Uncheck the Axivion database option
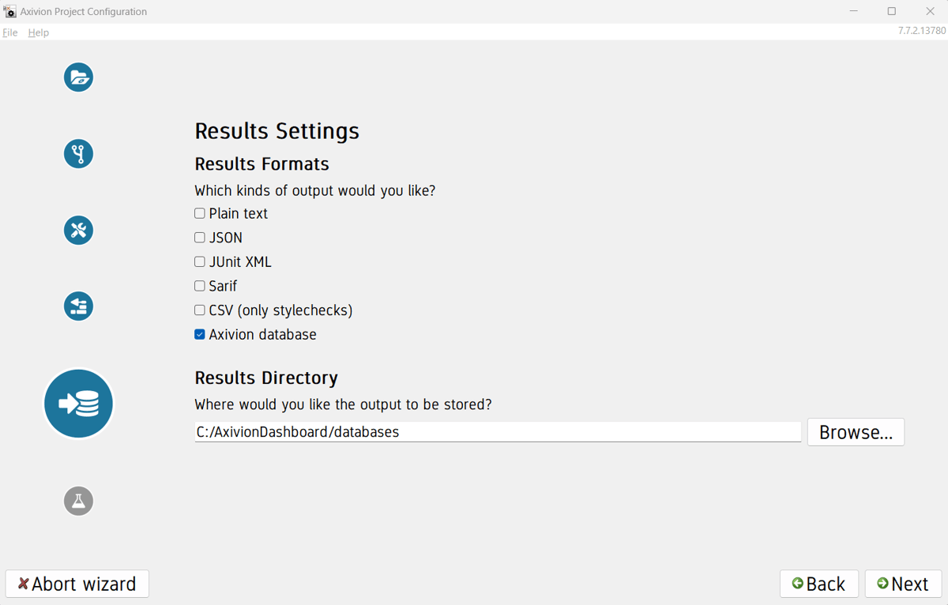Image resolution: width=948 pixels, height=605 pixels. coord(200,334)
